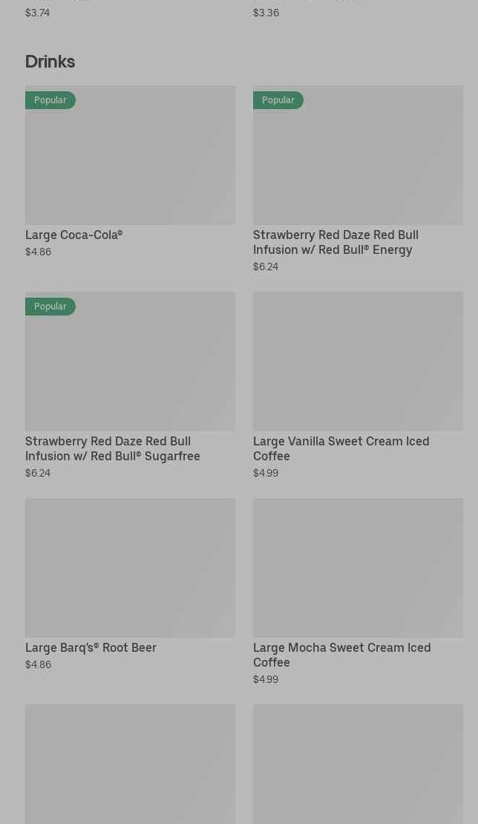This screenshot has height=824, width=478.
Task: Click the Drinks section heading
Action: [x=50, y=62]
